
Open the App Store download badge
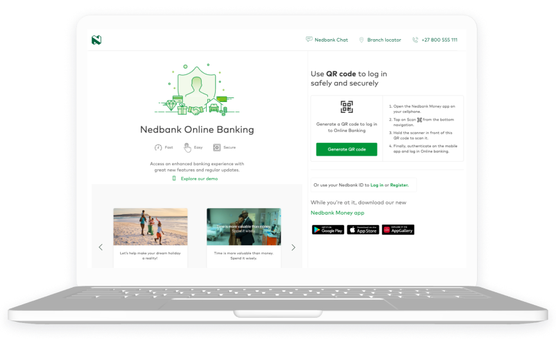click(363, 229)
